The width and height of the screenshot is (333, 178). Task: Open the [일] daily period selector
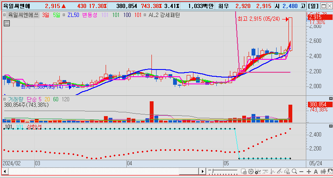[314, 6]
